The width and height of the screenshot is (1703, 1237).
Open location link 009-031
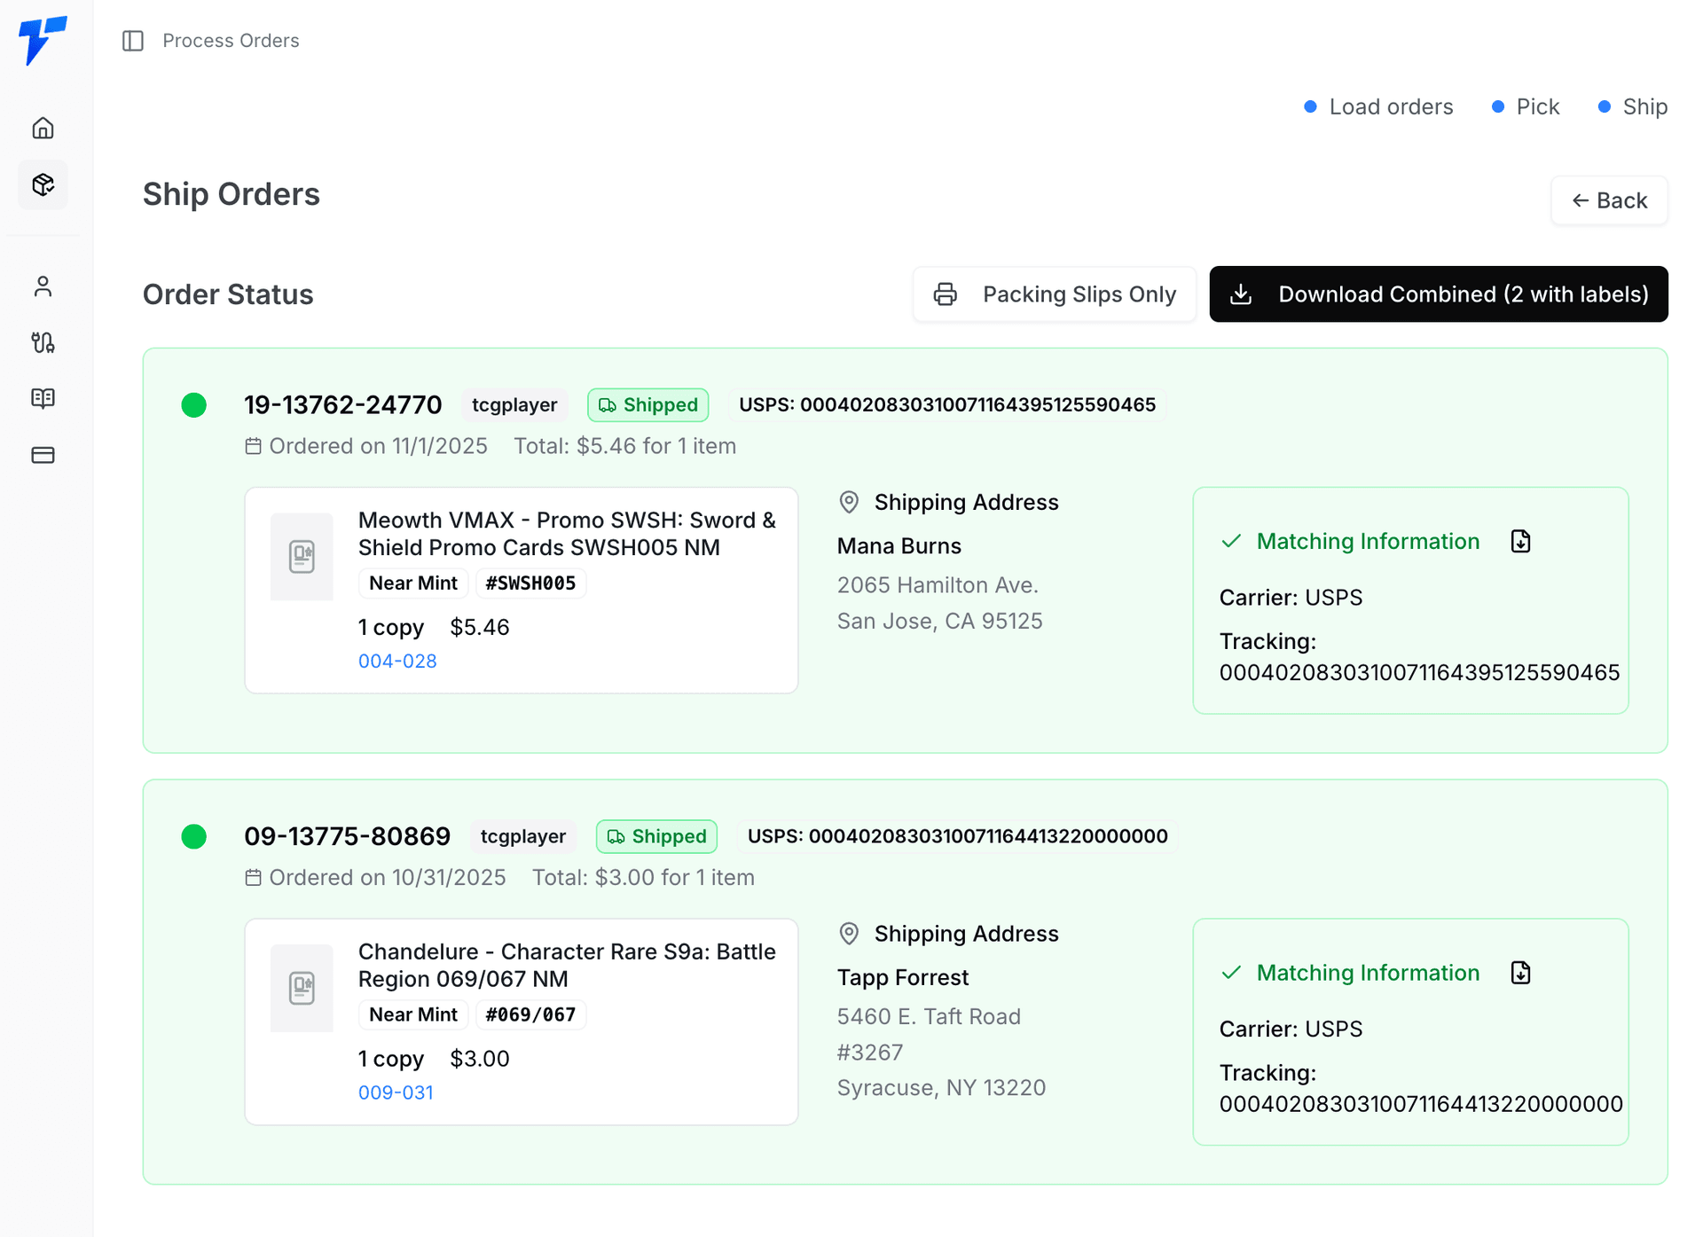click(x=396, y=1092)
